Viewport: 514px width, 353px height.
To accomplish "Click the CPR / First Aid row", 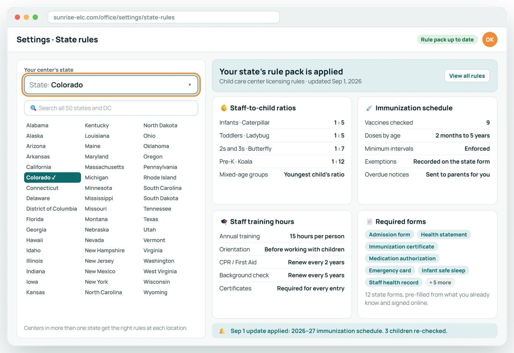I will tap(282, 262).
